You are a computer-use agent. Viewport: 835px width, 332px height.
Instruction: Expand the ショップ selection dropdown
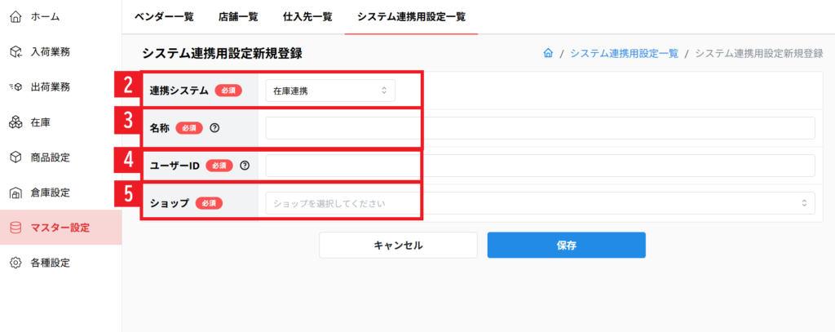pos(540,203)
